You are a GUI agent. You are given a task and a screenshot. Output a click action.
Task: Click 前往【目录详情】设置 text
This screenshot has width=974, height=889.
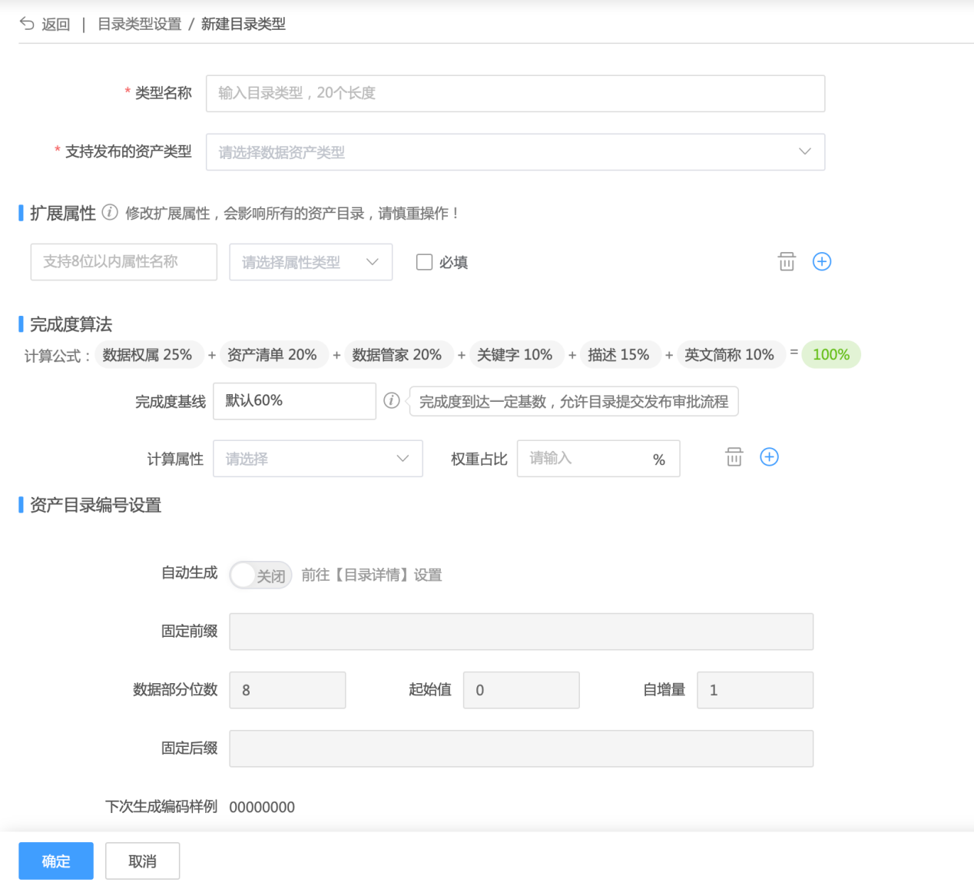(x=372, y=575)
